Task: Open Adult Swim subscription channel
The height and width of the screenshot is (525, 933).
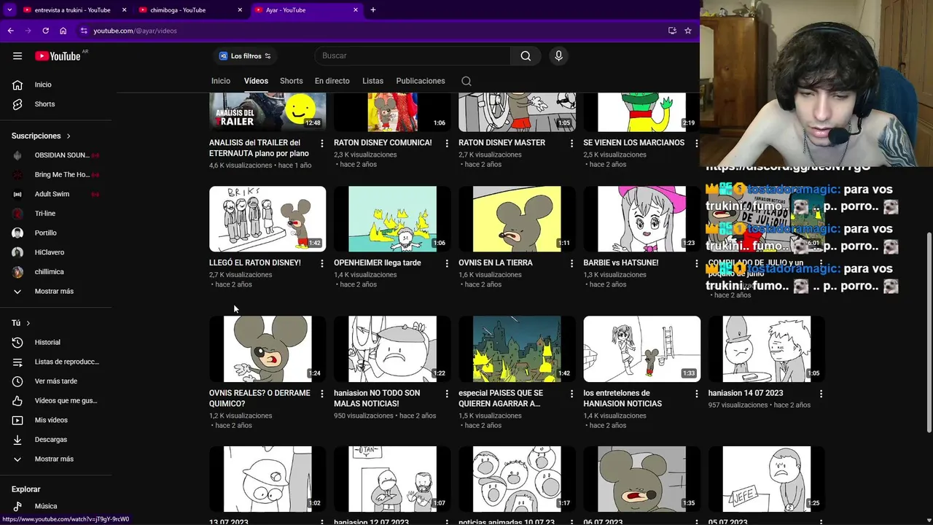Action: 55,194
